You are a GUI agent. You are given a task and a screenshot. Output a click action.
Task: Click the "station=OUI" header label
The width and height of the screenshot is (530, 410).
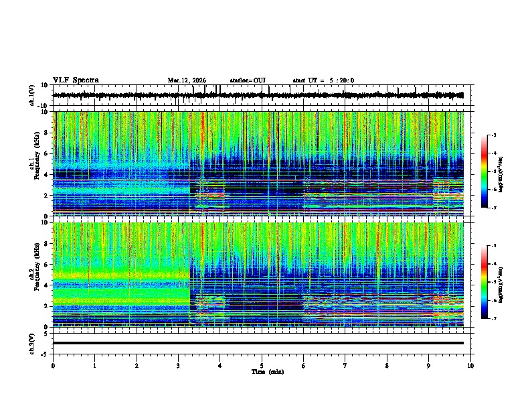point(248,80)
